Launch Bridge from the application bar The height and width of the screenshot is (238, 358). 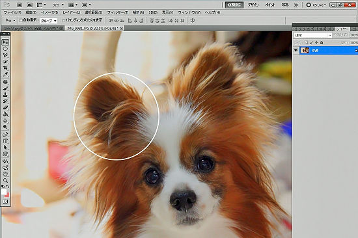pyautogui.click(x=20, y=5)
